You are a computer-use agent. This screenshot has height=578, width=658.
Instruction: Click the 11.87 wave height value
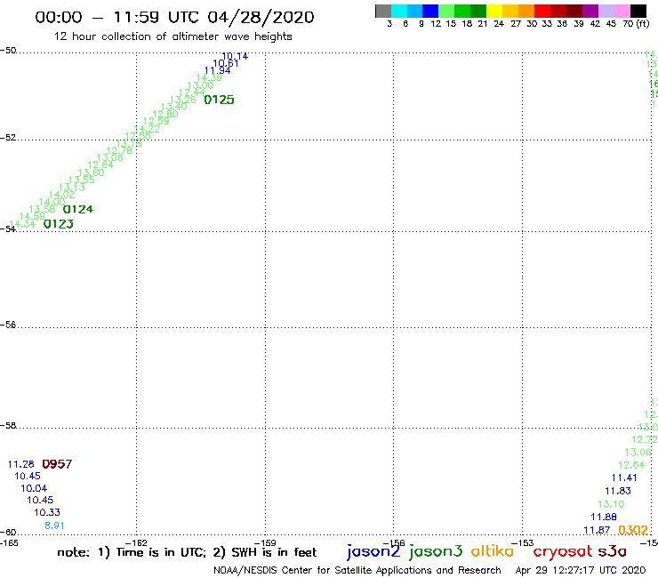(597, 530)
